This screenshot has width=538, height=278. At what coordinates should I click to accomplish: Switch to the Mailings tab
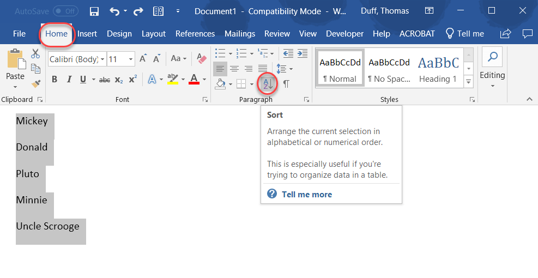pyautogui.click(x=240, y=34)
